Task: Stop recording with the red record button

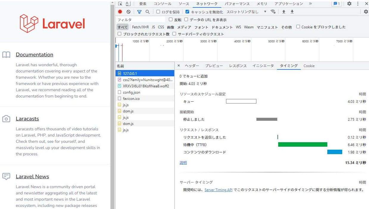Action: tap(120, 12)
